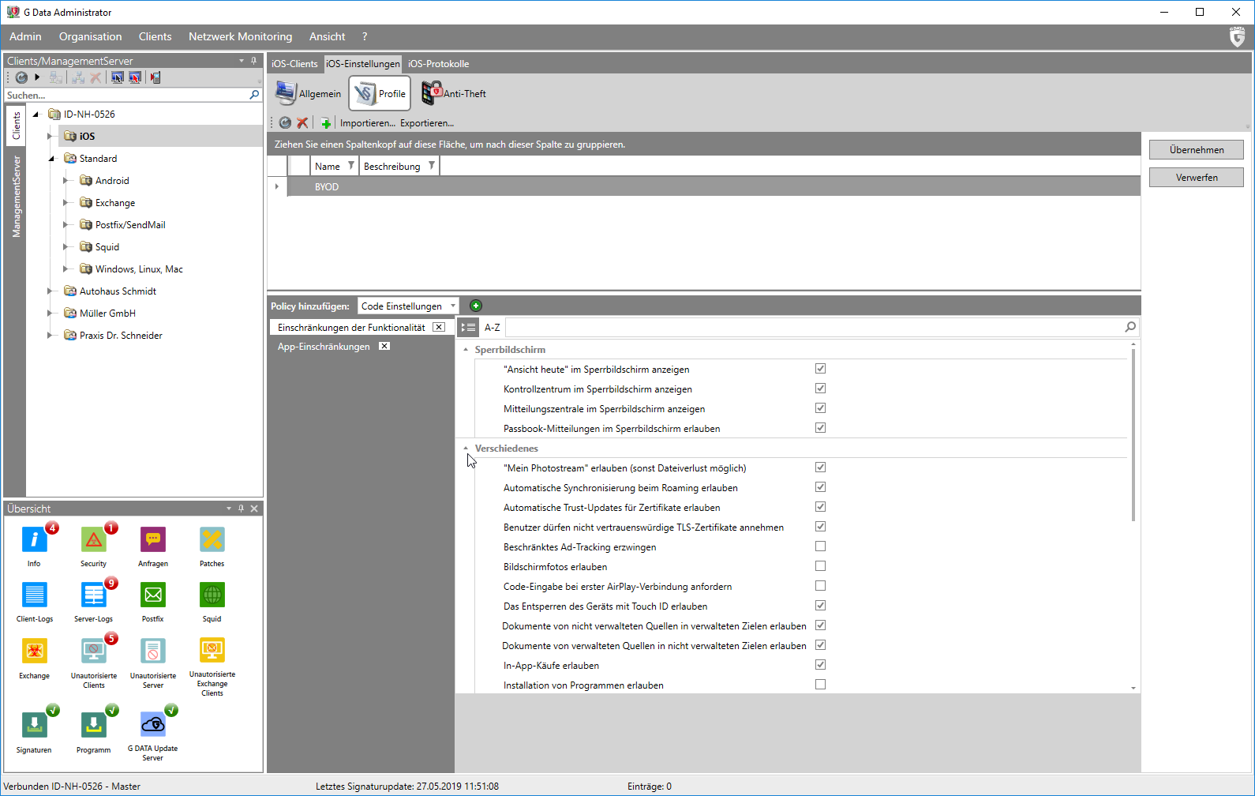Viewport: 1255px width, 796px height.
Task: Click the monitor with black cursor icon
Action: (x=118, y=77)
